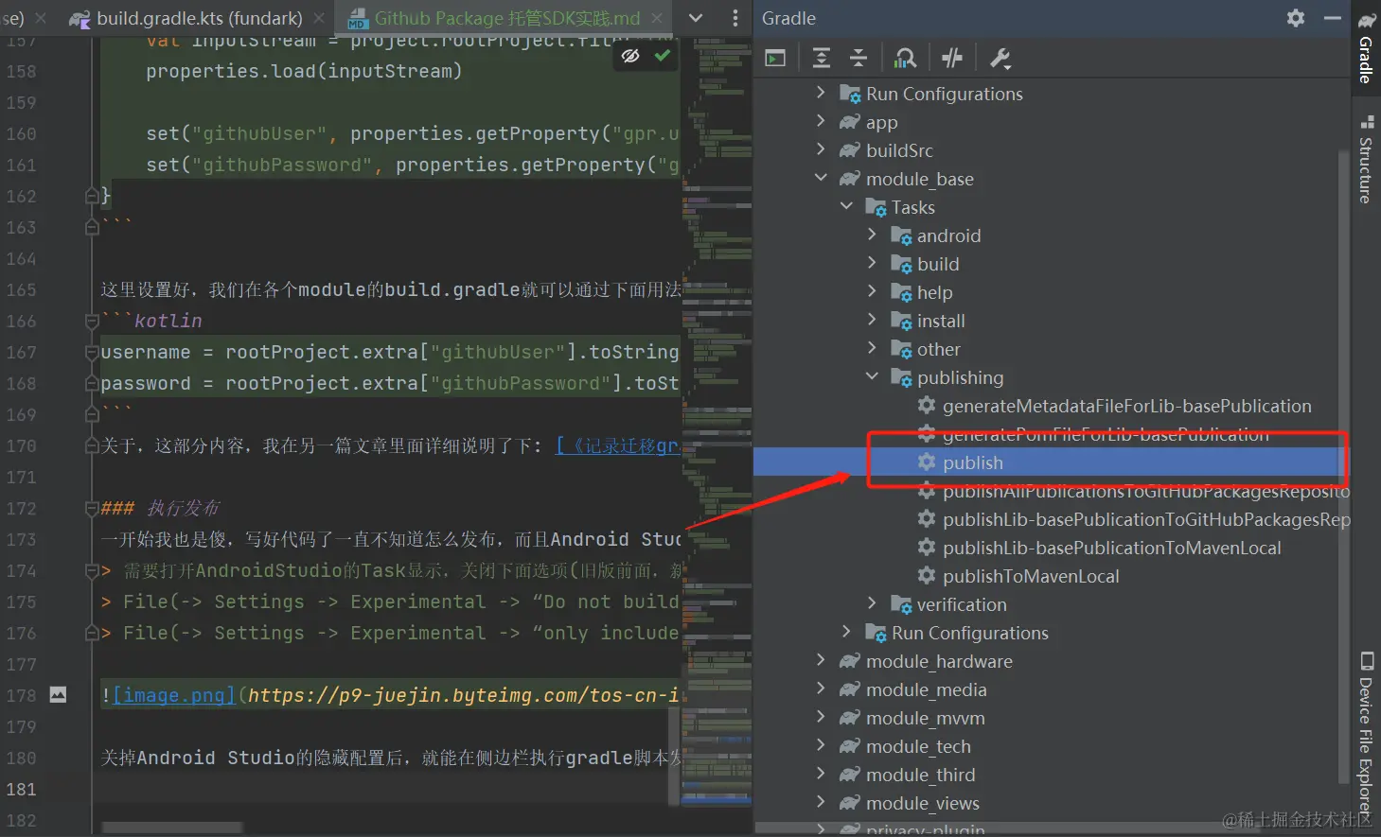Click the 《记录迁移gr link on line 170
Viewport: 1381px width, 837px height.
point(617,445)
